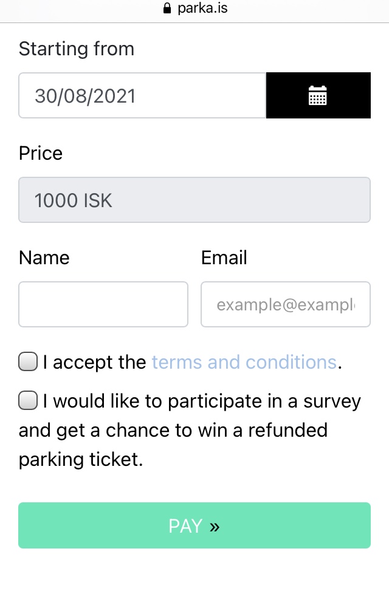Tap the "Name" field label
The height and width of the screenshot is (591, 389).
click(44, 258)
